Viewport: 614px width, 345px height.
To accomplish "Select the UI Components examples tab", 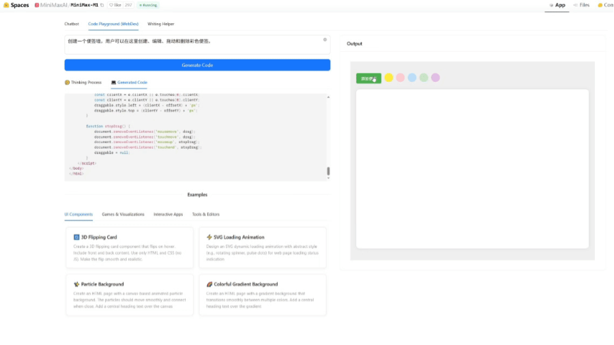I will tap(78, 214).
